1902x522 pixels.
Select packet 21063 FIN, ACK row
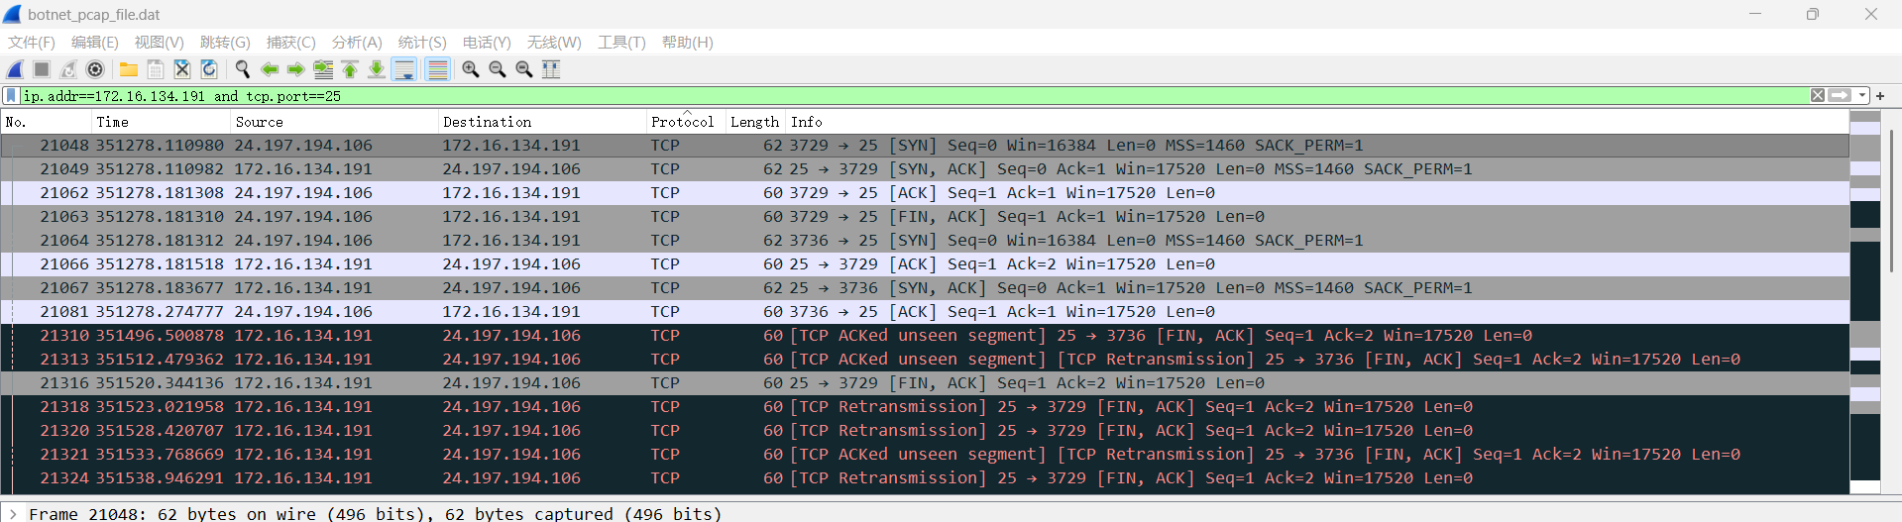point(925,217)
